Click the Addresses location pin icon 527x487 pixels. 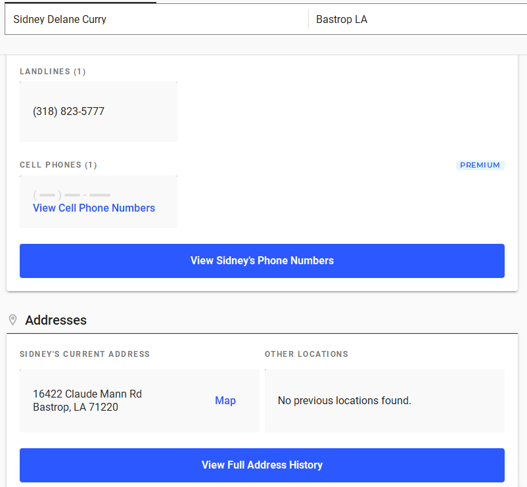click(12, 320)
